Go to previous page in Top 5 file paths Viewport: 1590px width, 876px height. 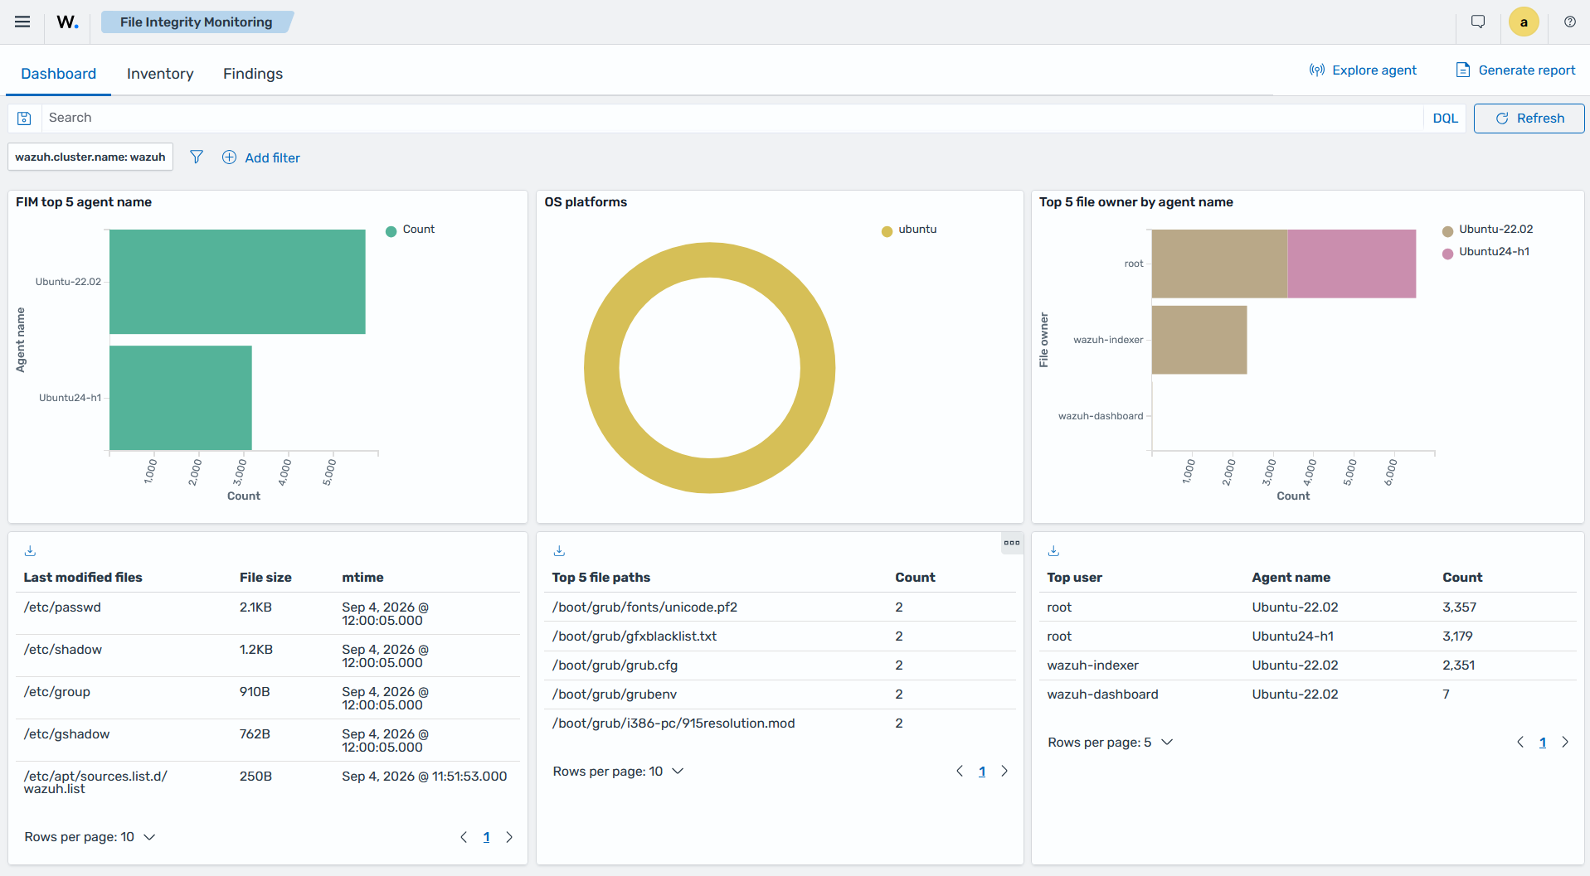tap(960, 772)
